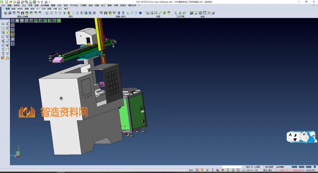Open the 绝对 XY 上视图 workplane selector
Image resolution: width=318 pixels, height=173 pixels.
point(252,167)
